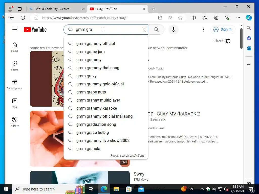This screenshot has width=259, height=194.
Task: Go back with the browser back arrow
Action: point(12,18)
